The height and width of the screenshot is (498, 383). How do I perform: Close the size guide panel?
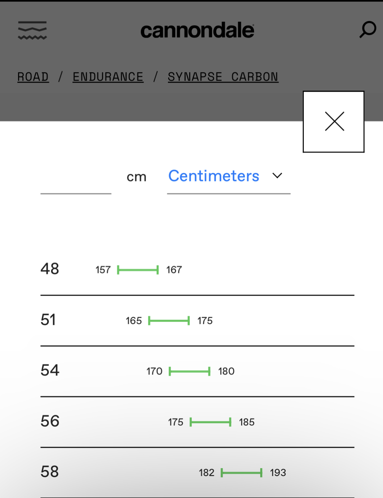pyautogui.click(x=334, y=121)
